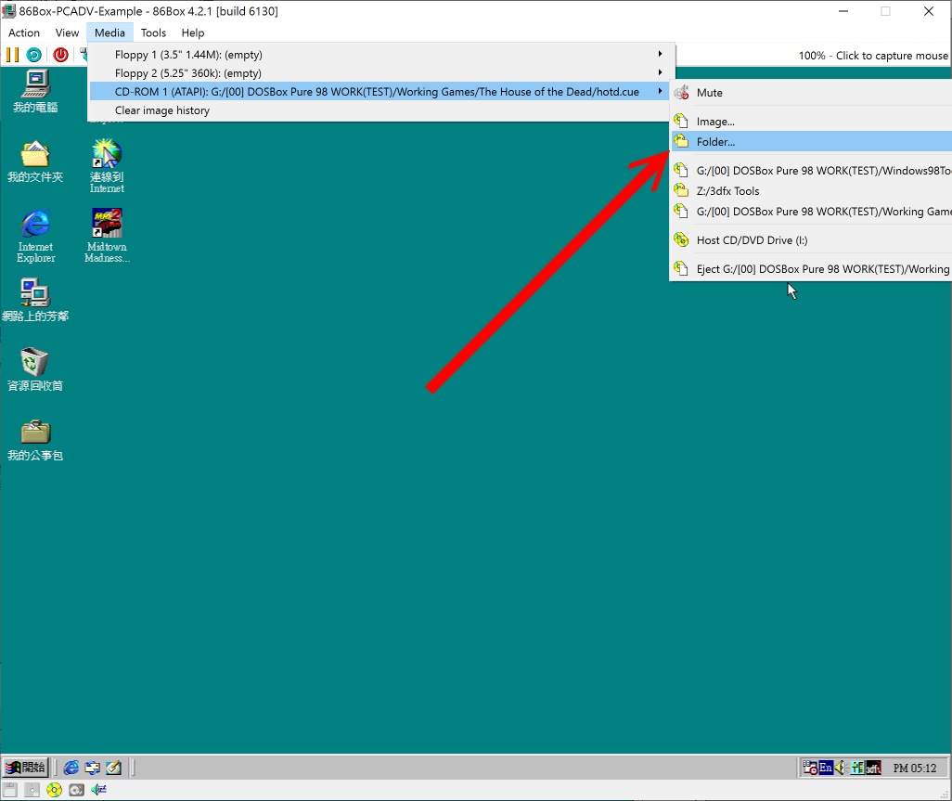Select the Internet Explorer desktop icon
The image size is (952, 801).
36,237
